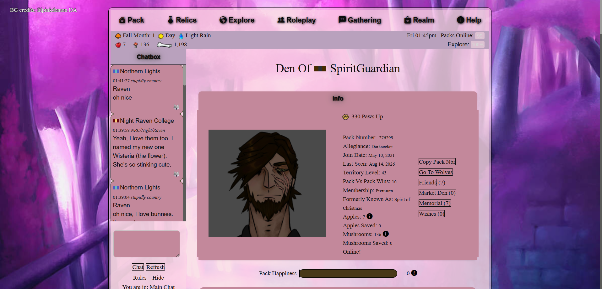
Task: Click the Chat button
Action: [138, 267]
